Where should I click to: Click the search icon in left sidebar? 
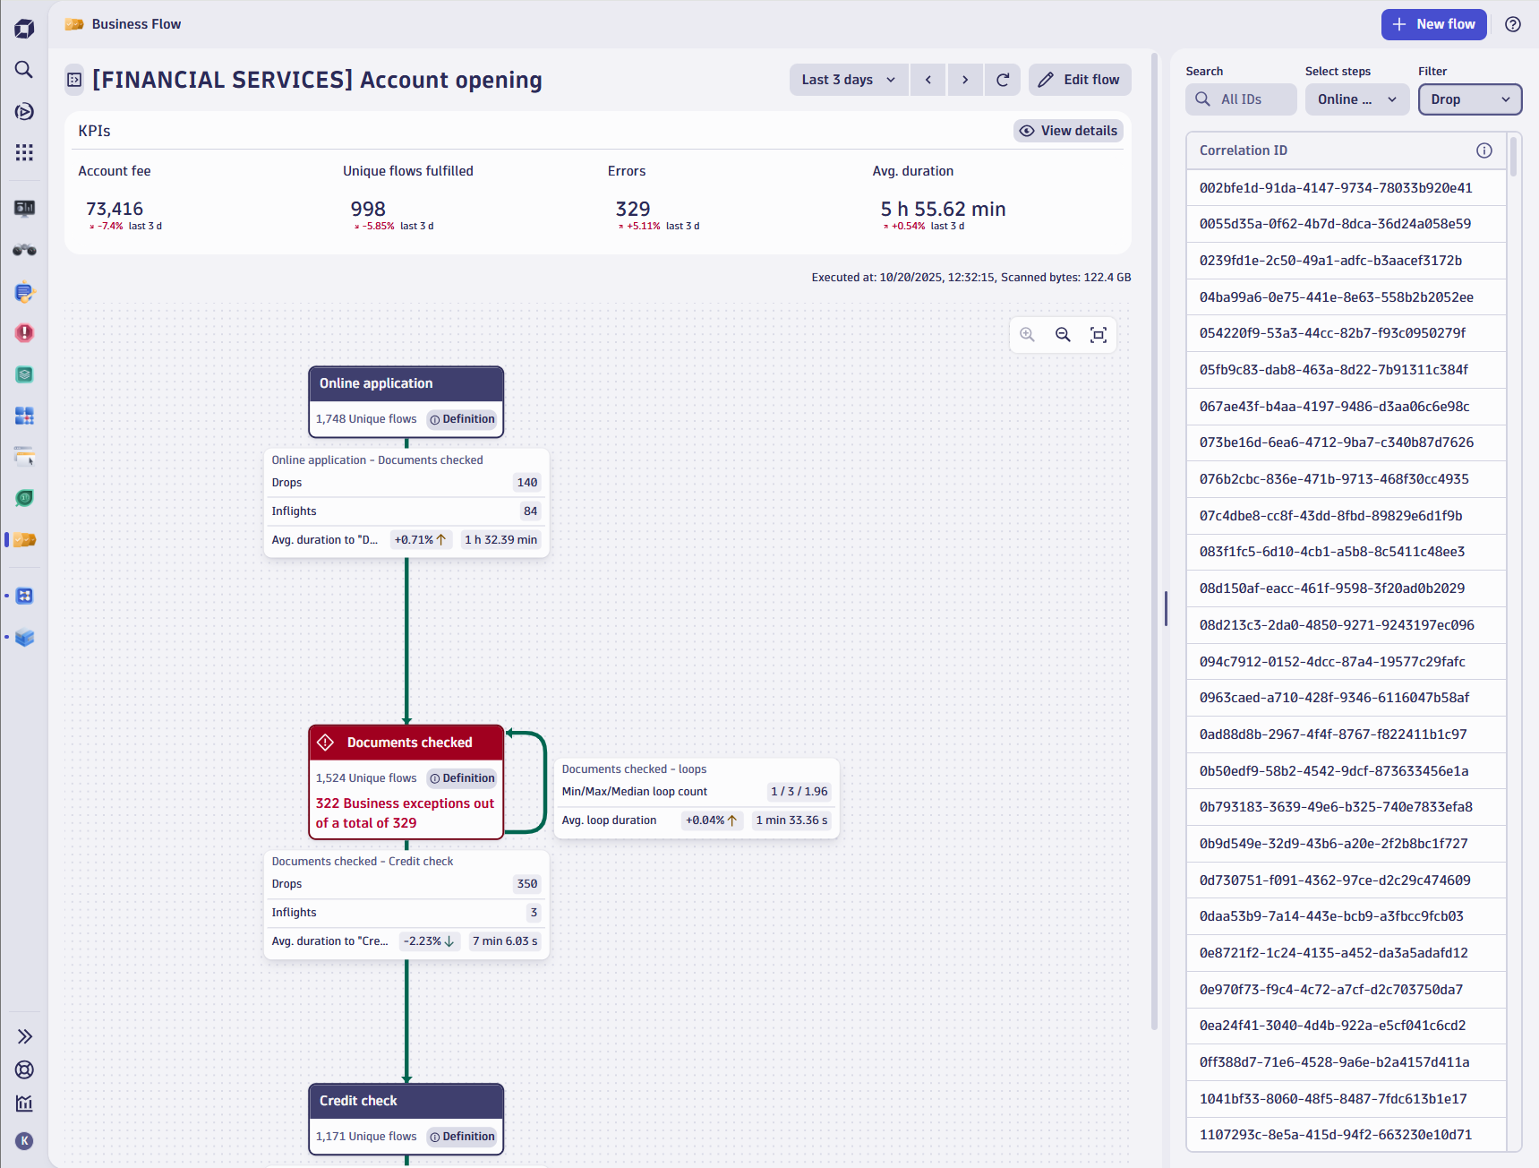click(24, 70)
